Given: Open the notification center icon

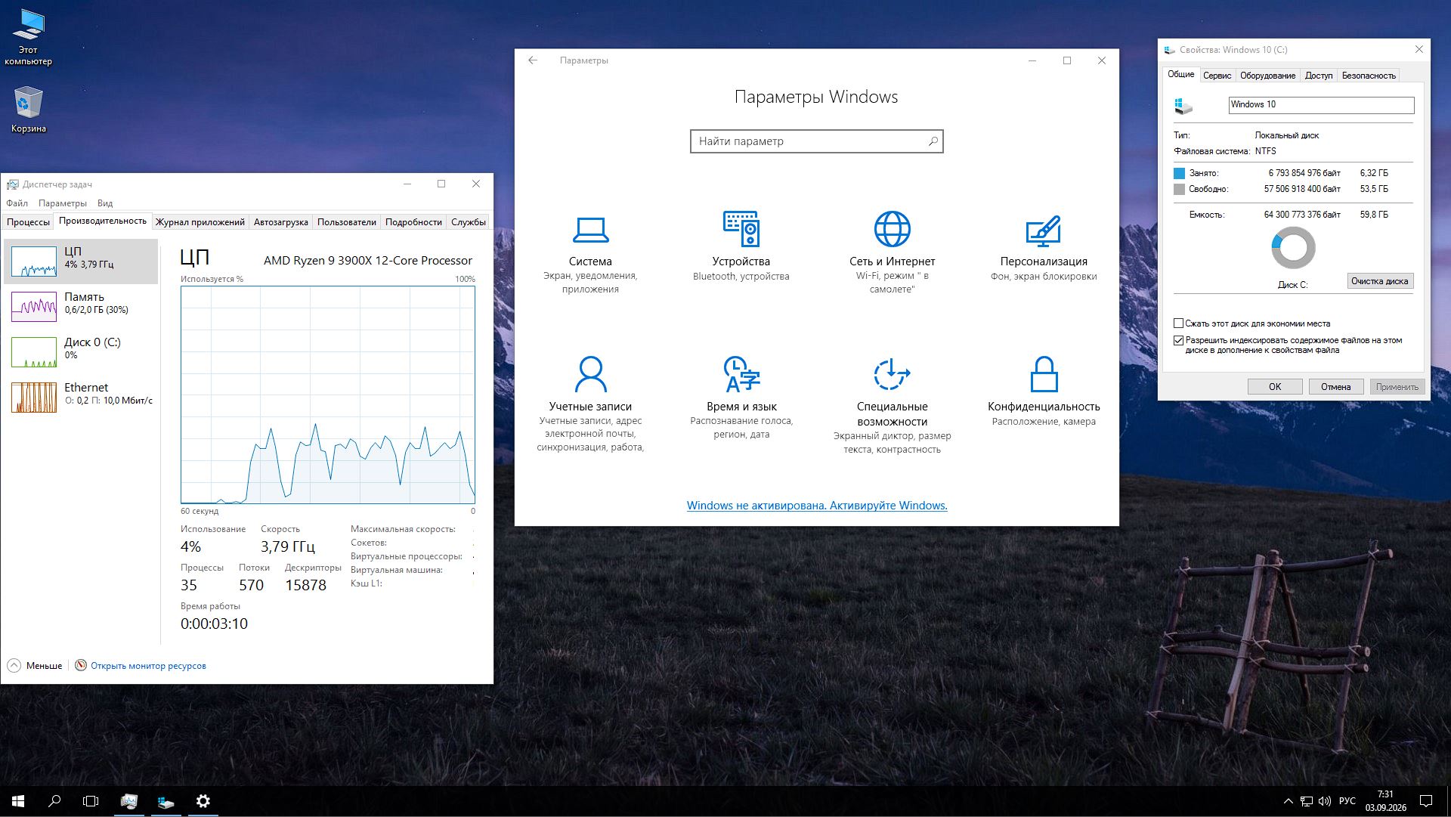Looking at the screenshot, I should [x=1426, y=801].
